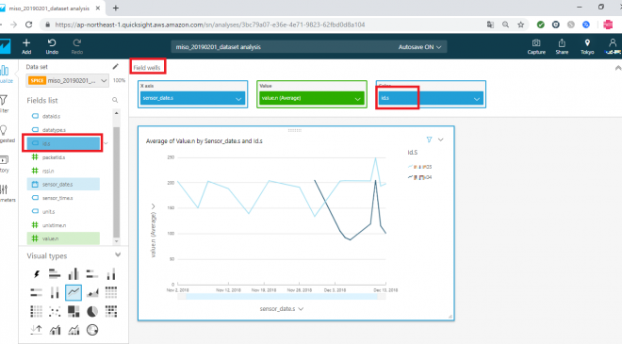Edit the data set with the pencil icon
The width and height of the screenshot is (622, 344).
pos(115,66)
